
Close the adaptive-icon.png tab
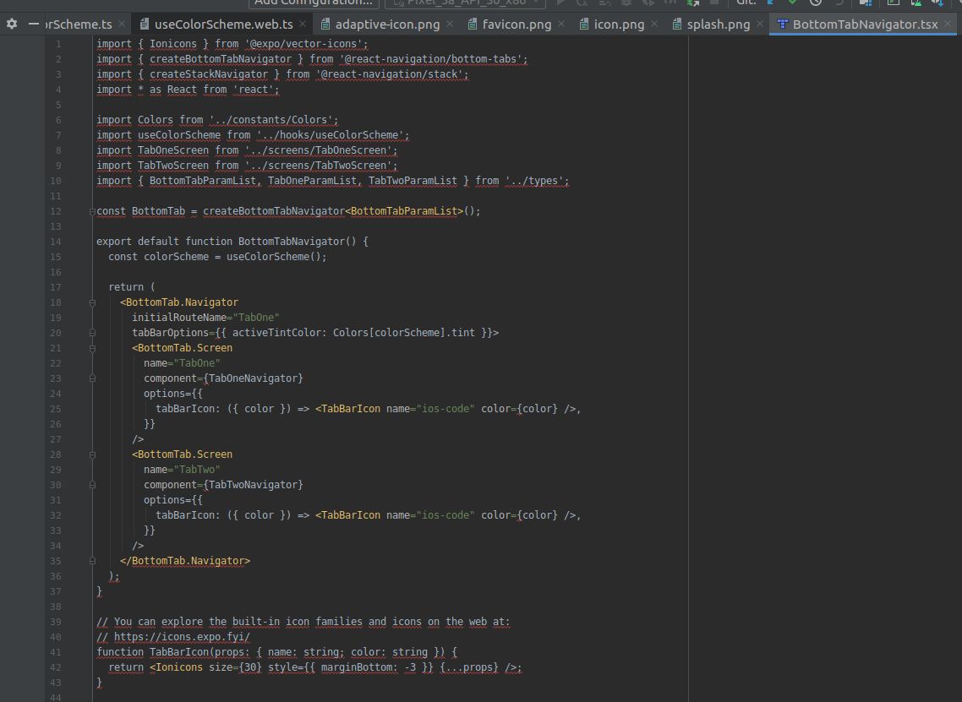tap(450, 24)
